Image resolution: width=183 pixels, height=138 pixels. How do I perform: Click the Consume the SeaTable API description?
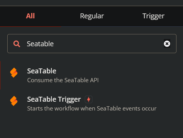63,80
